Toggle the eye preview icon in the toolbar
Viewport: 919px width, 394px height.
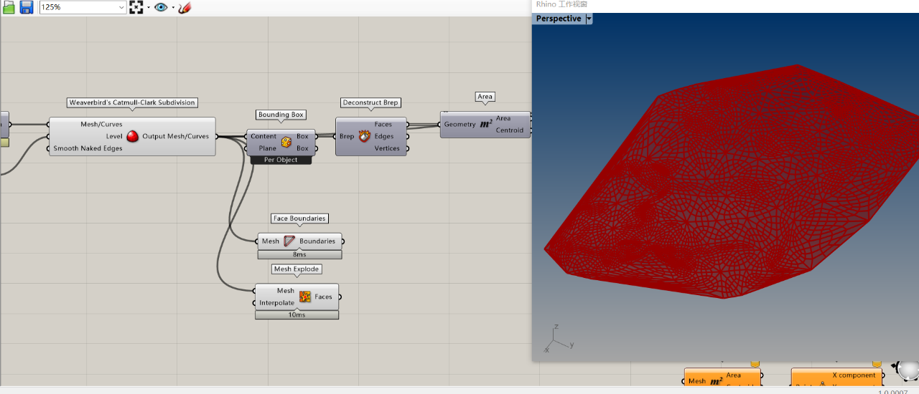pyautogui.click(x=161, y=7)
